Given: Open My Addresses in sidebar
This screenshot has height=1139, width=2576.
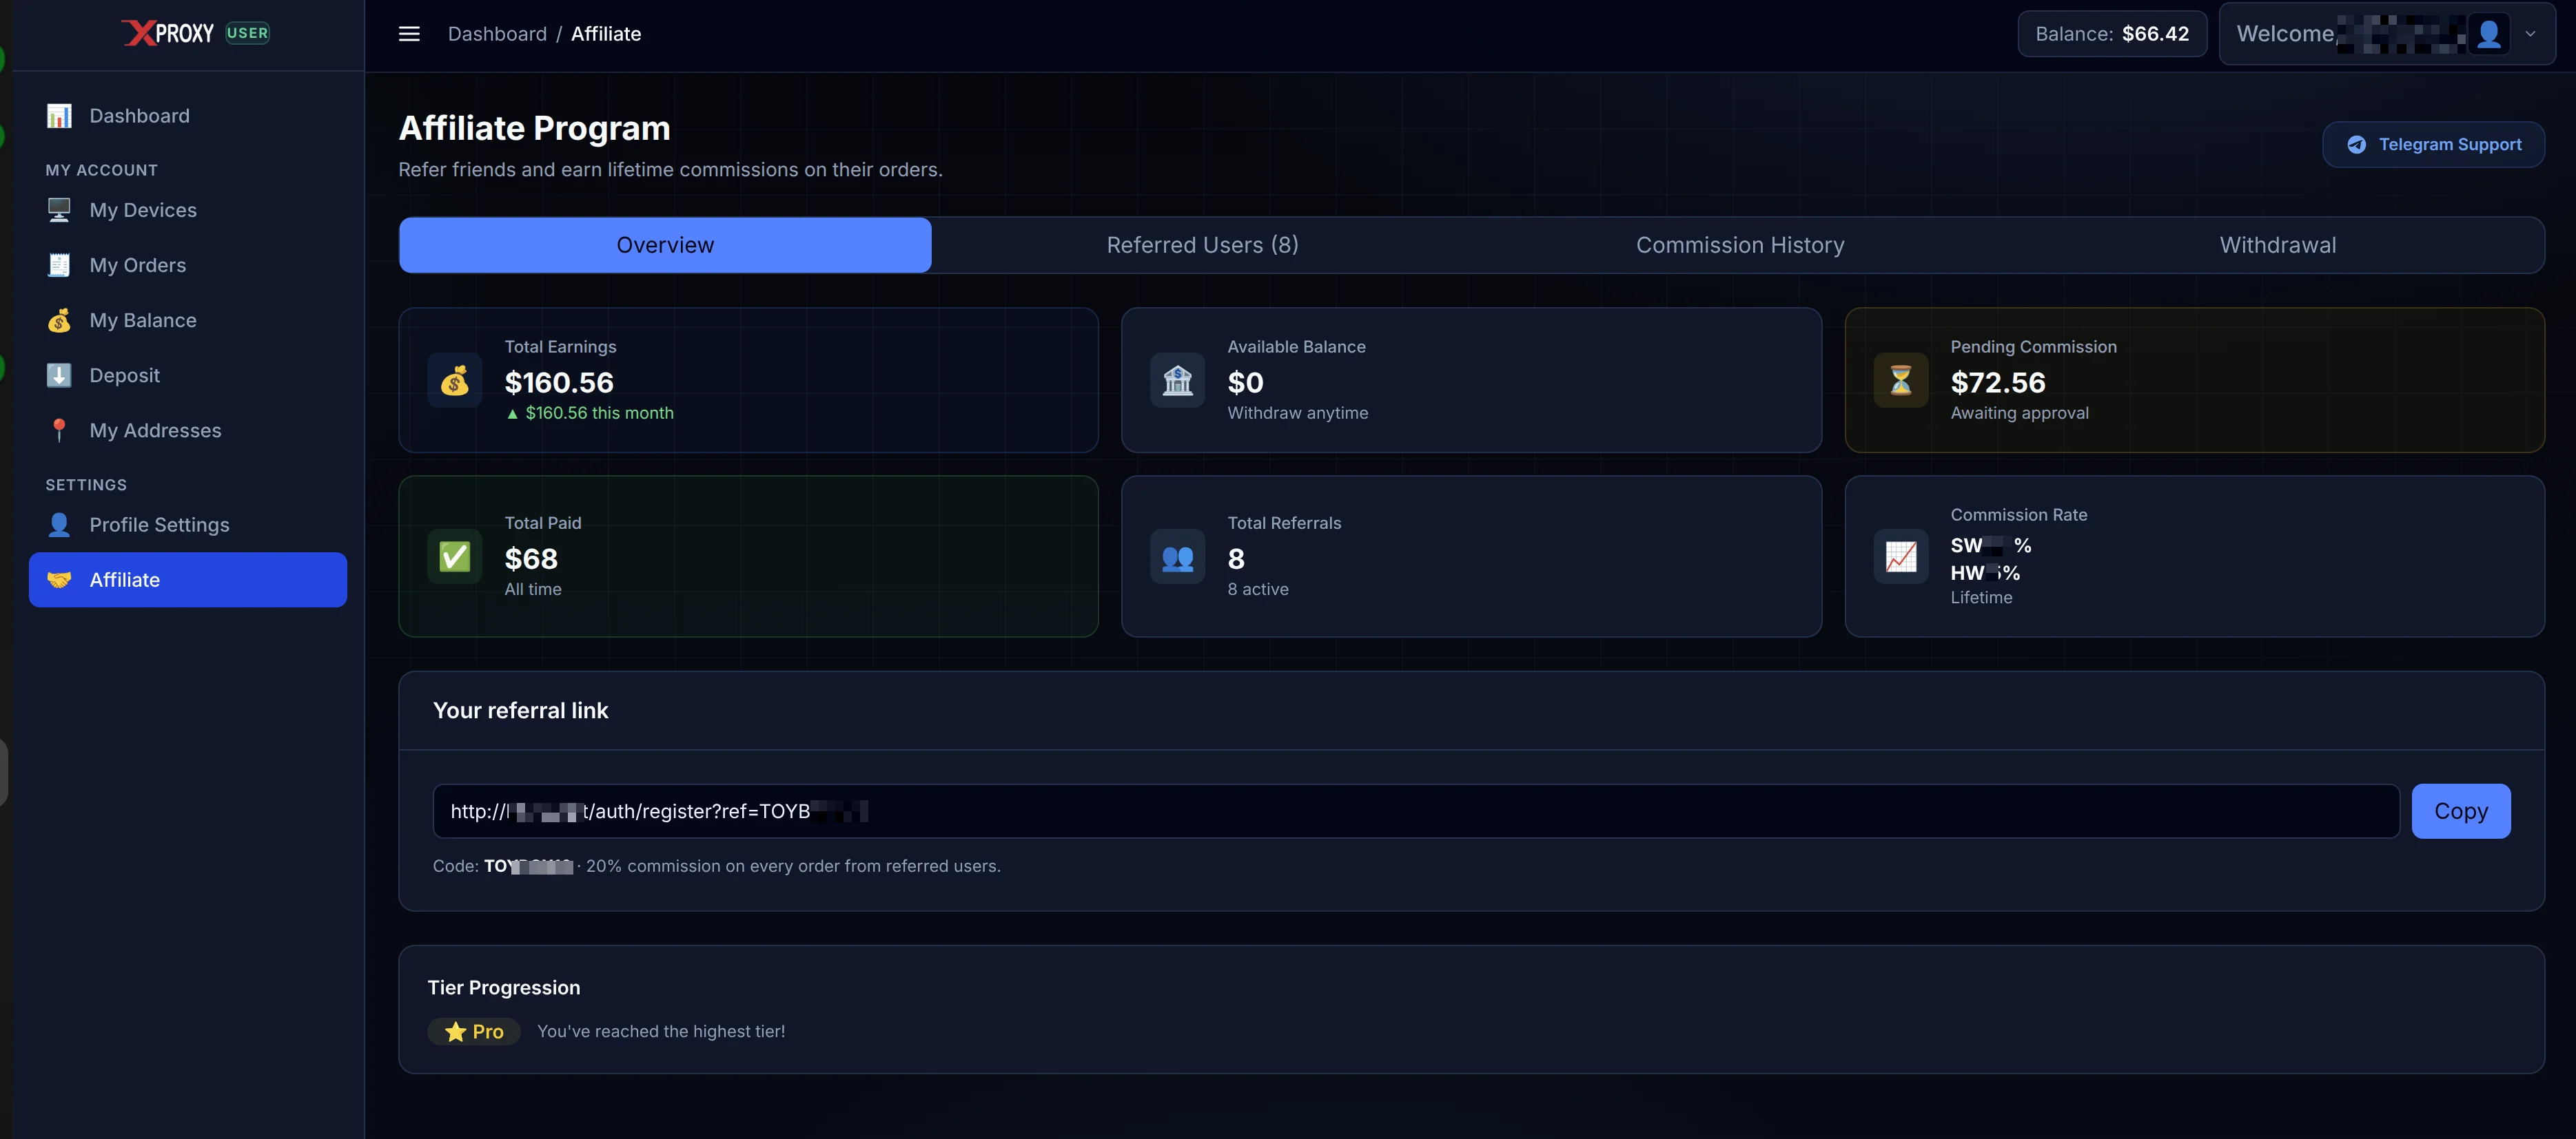Looking at the screenshot, I should (x=188, y=430).
